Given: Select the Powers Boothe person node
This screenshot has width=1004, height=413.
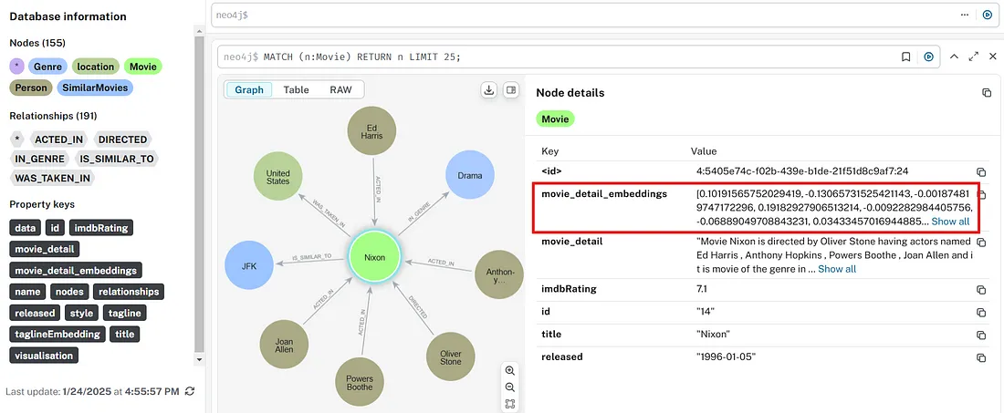Looking at the screenshot, I should (361, 382).
